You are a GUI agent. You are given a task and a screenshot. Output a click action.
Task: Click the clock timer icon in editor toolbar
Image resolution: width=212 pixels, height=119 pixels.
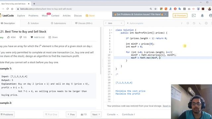(206, 23)
